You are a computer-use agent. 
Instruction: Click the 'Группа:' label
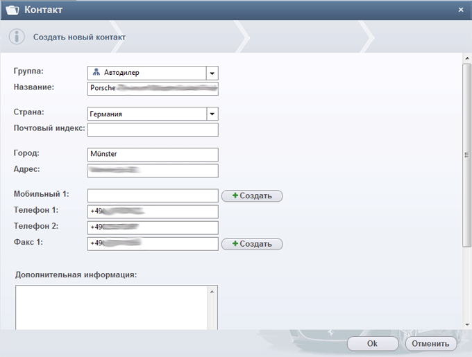pyautogui.click(x=28, y=71)
